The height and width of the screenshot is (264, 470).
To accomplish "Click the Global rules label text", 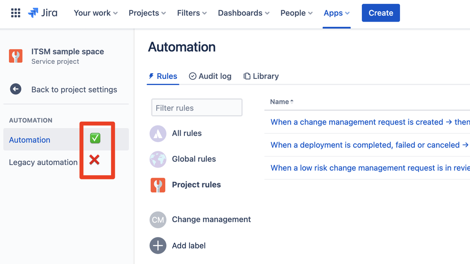I will (x=194, y=159).
